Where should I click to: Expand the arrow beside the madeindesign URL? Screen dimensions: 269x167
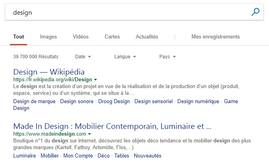pos(89,134)
